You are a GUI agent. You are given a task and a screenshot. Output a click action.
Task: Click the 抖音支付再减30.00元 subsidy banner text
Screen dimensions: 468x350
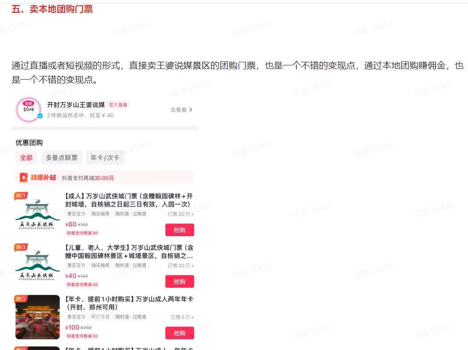coord(88,178)
